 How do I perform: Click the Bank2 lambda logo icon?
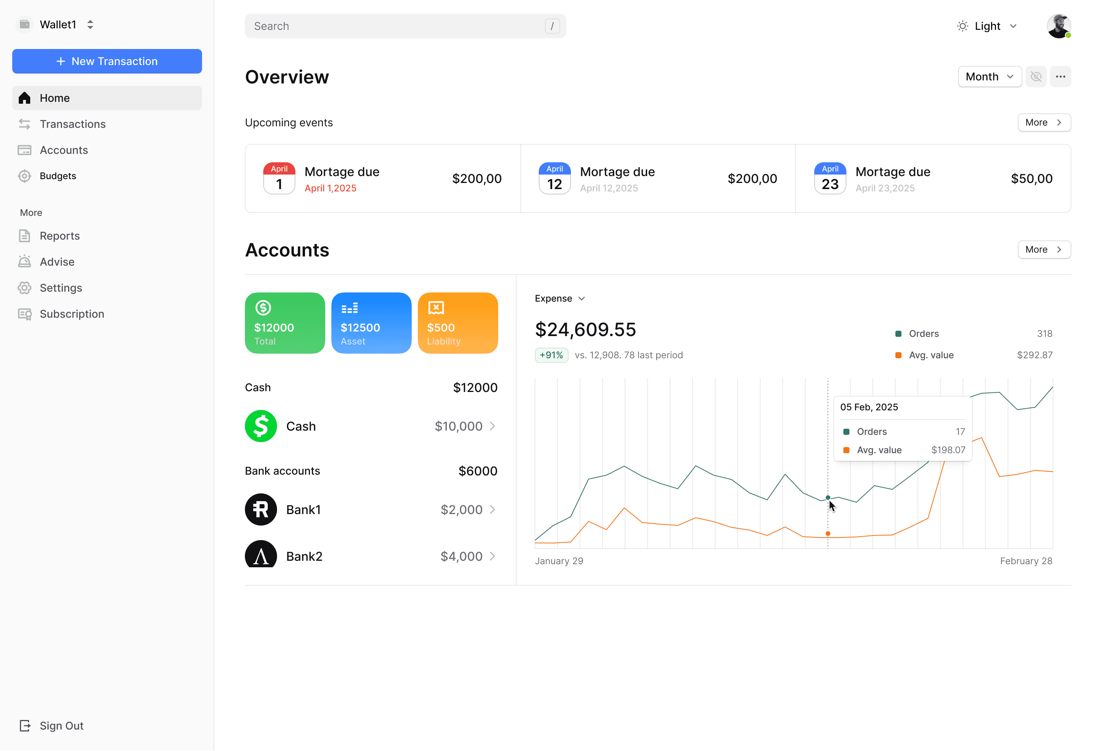[x=261, y=554]
